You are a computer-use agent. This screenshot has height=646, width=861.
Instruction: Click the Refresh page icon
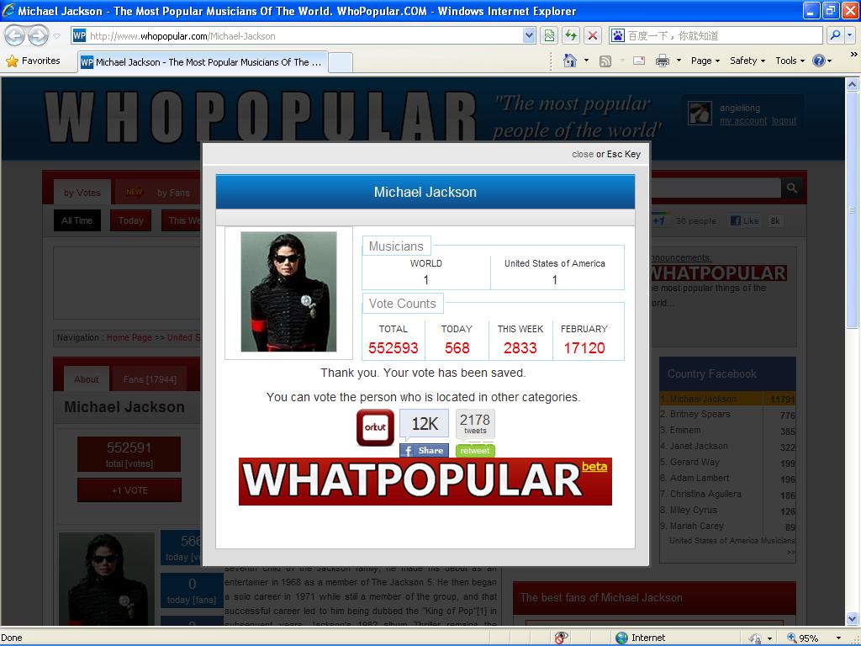(572, 35)
